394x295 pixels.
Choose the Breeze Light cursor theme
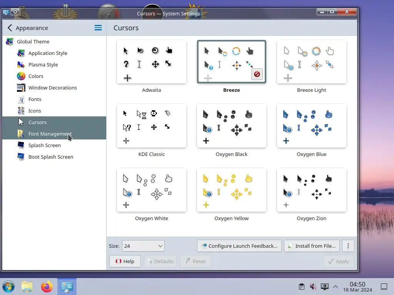[312, 62]
